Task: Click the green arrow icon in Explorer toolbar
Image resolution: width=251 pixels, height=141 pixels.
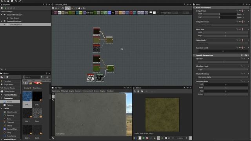Action: [5, 8]
